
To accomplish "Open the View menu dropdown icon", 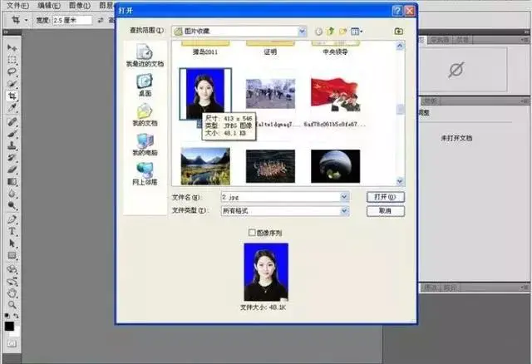I will pos(357,32).
